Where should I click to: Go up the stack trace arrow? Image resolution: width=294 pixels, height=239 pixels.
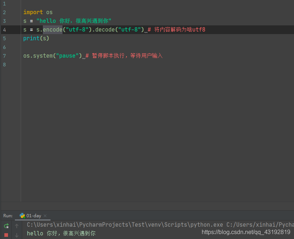pos(17,226)
